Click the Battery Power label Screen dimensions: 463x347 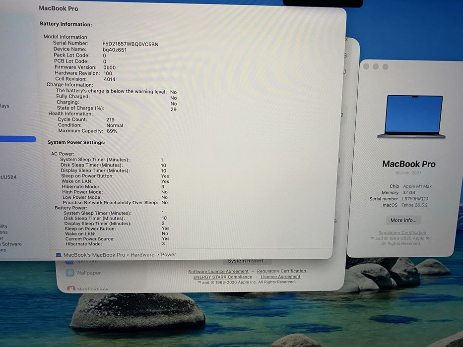pos(71,208)
